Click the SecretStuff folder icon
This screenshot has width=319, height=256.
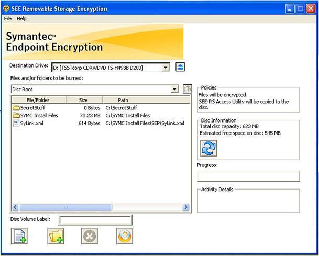click(x=16, y=108)
